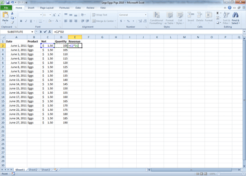Click the Clear eraser icon
This screenshot has height=176, width=246.
(218, 23)
